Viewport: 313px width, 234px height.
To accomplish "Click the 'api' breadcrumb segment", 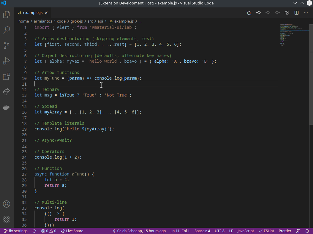I will pos(100,21).
